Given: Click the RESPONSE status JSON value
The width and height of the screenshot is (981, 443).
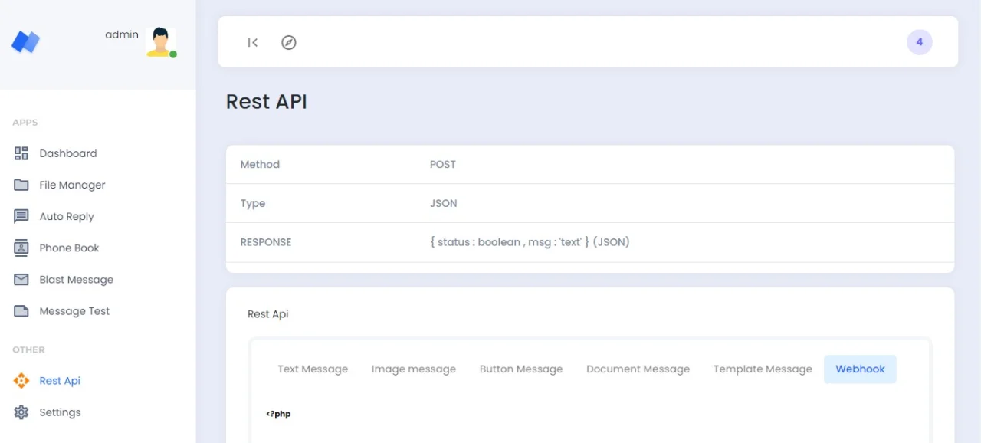Looking at the screenshot, I should tap(530, 242).
